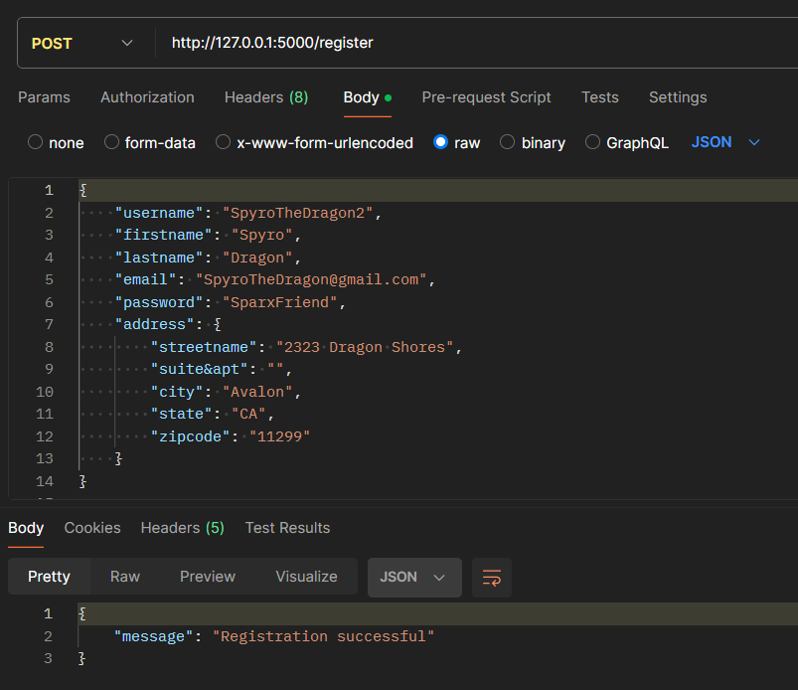Switch to the Params tab
The height and width of the screenshot is (690, 798).
point(44,97)
